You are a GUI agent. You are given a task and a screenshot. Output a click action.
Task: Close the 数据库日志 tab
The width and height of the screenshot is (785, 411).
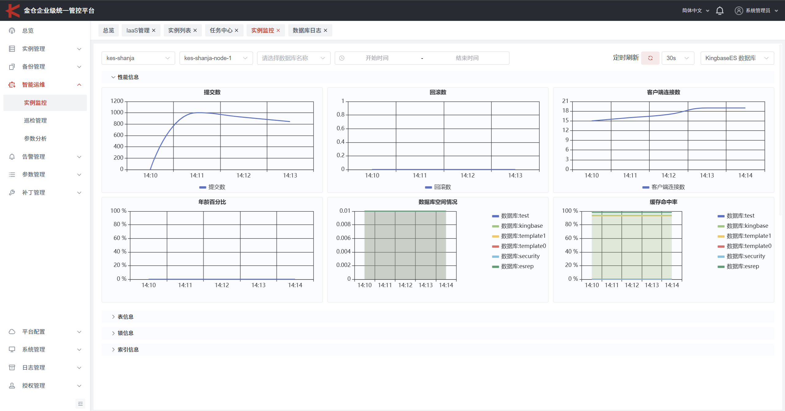point(325,30)
